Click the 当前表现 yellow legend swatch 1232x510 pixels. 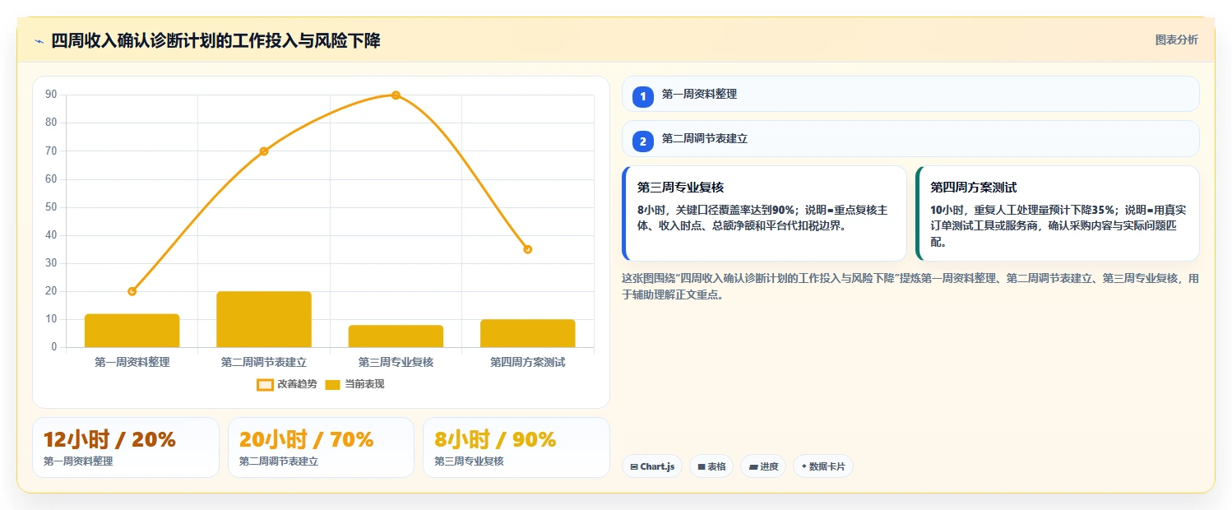(333, 384)
